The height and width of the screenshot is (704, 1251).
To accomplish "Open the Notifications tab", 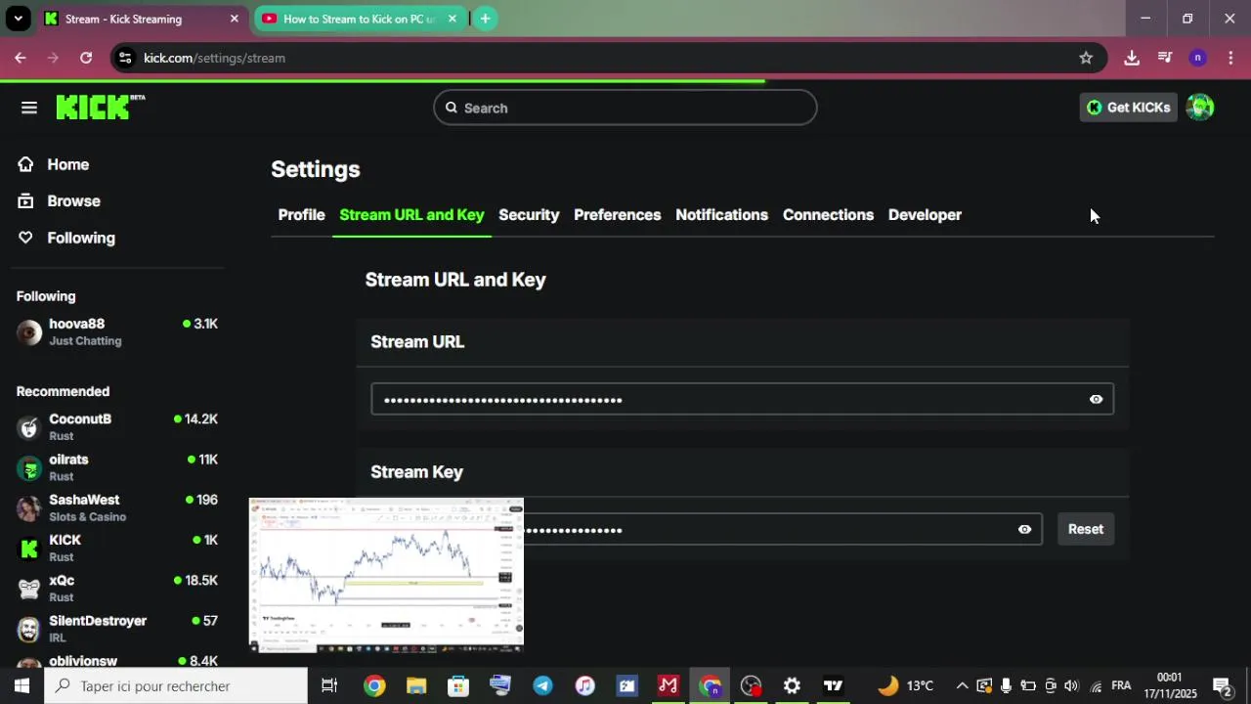I will (721, 215).
